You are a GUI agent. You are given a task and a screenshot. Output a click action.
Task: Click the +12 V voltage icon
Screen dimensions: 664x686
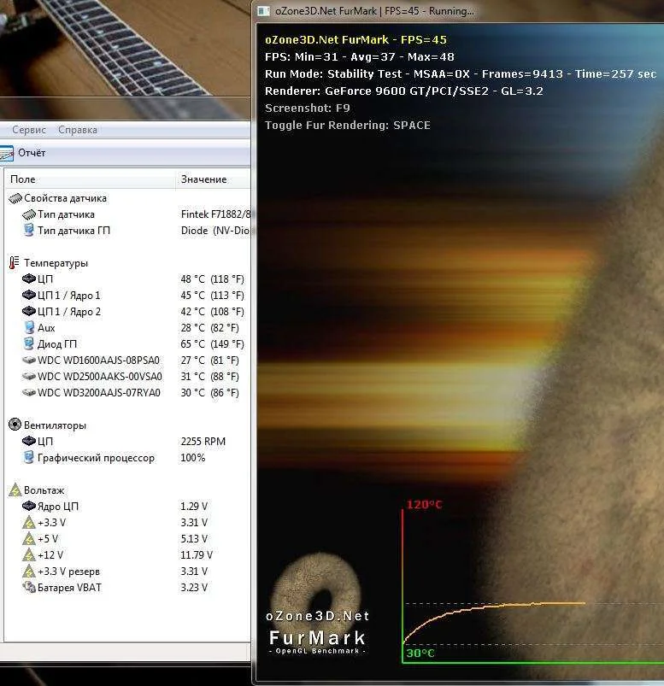click(29, 554)
